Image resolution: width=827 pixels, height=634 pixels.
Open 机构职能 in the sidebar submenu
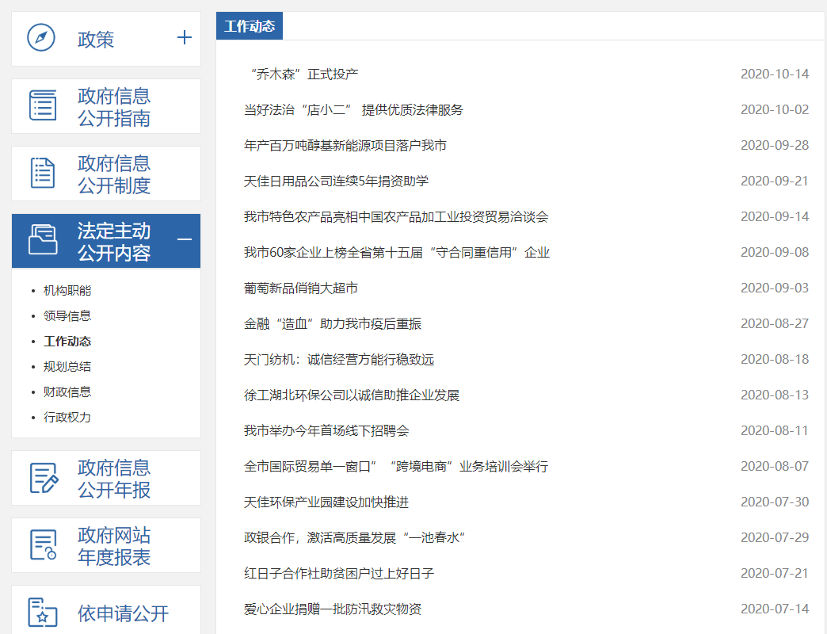[67, 291]
